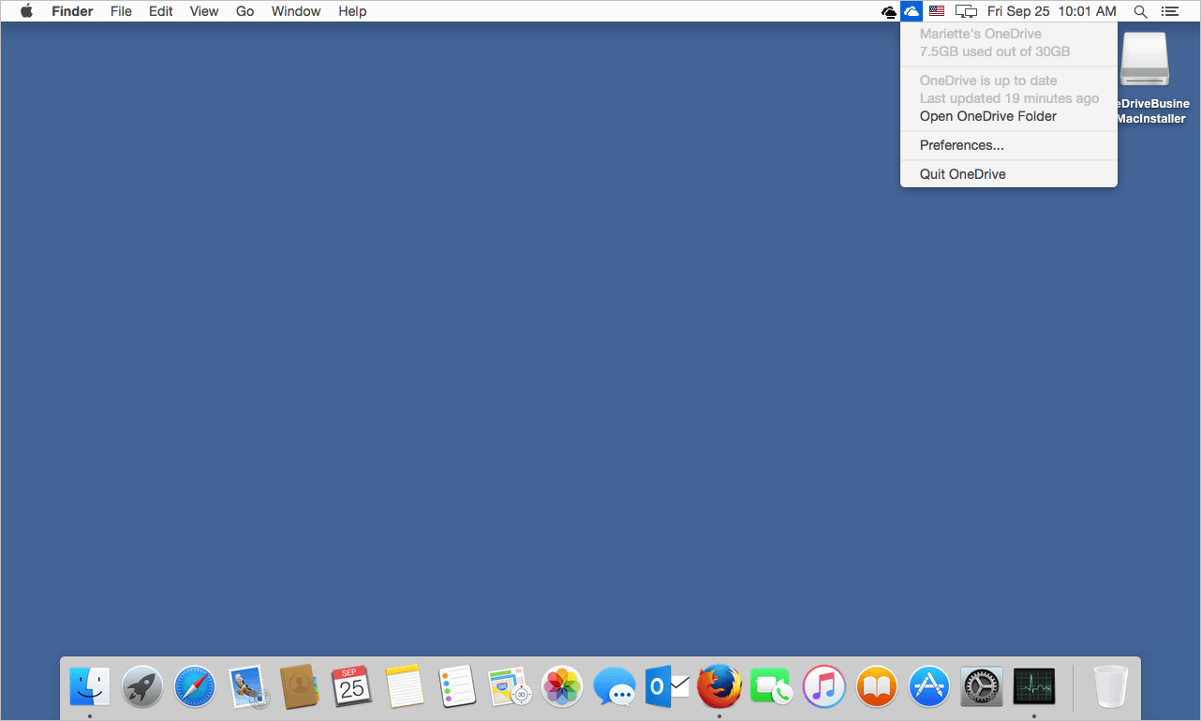Screen dimensions: 1201x721
Task: Open Contacts book icon in Dock
Action: (x=301, y=686)
